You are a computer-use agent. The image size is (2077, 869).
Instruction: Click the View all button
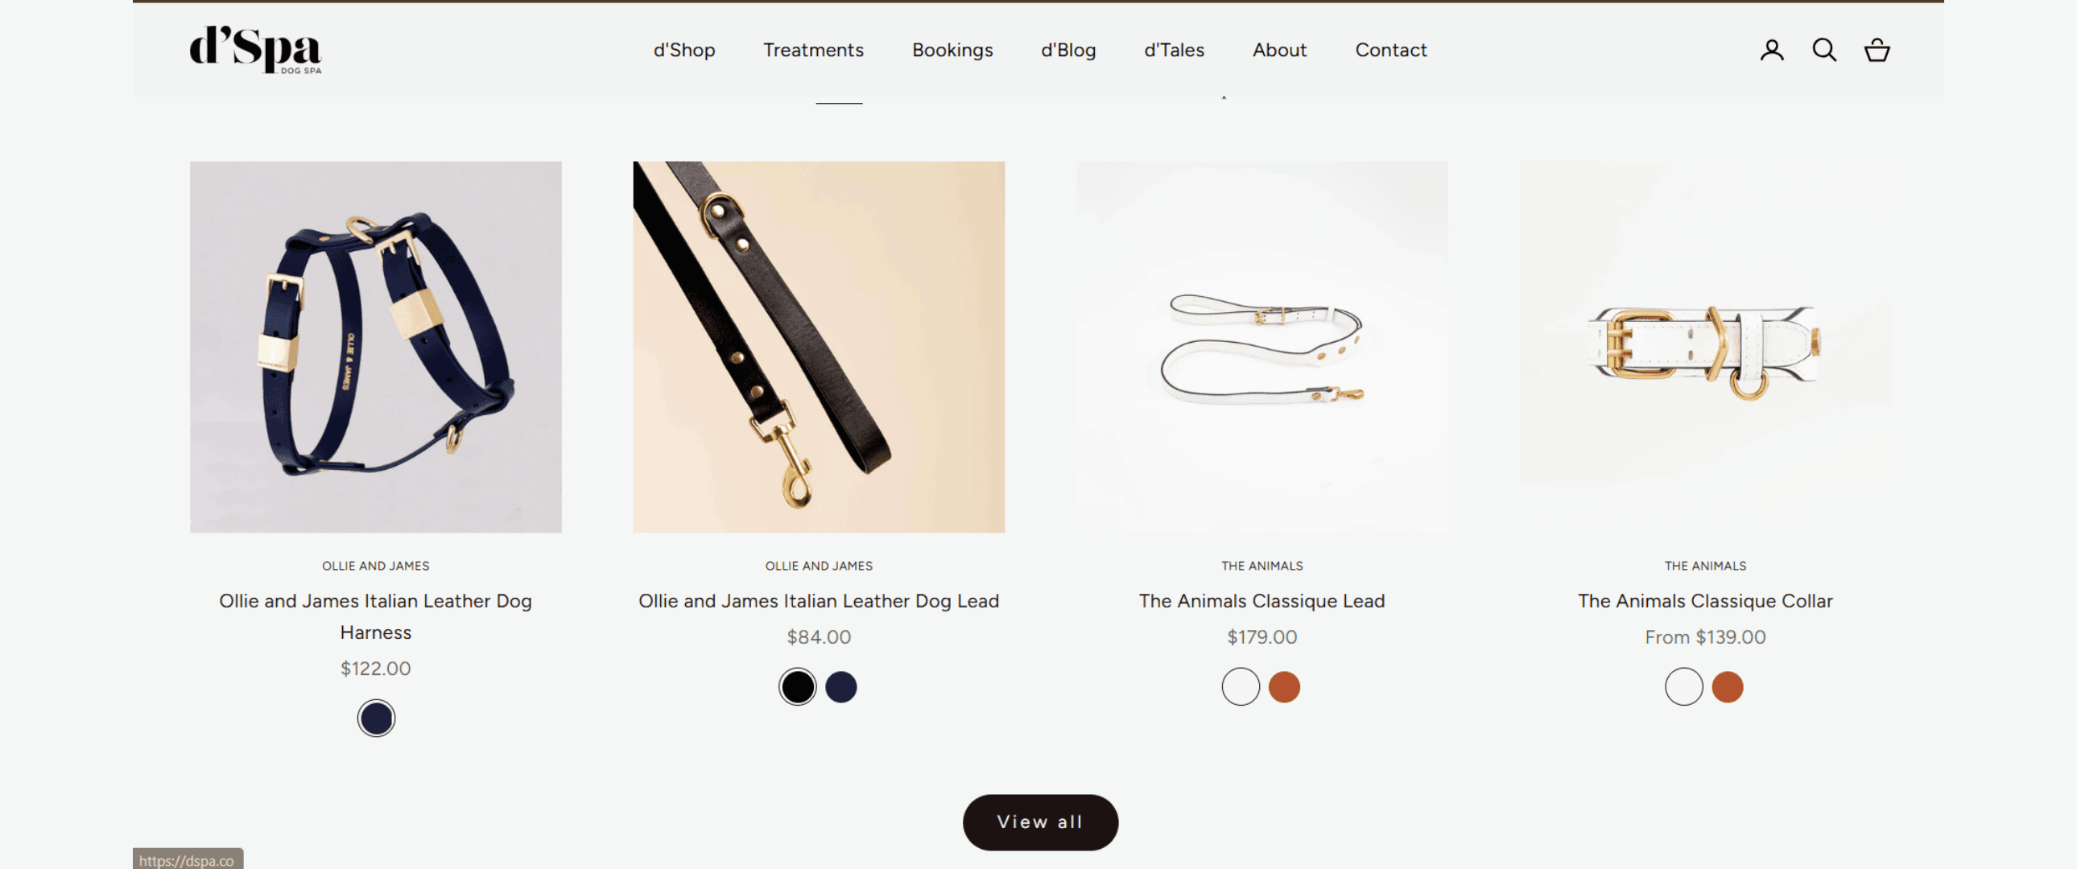[x=1040, y=822]
